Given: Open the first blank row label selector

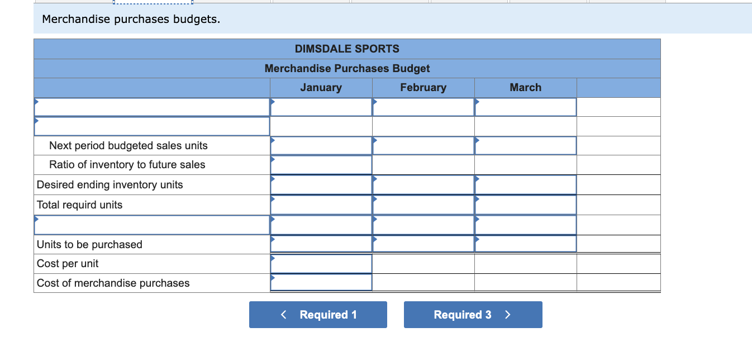Looking at the screenshot, I should pyautogui.click(x=152, y=106).
